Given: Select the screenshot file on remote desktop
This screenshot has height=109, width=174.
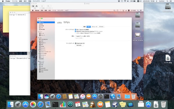Looking at the screenshot, I should click(137, 37).
